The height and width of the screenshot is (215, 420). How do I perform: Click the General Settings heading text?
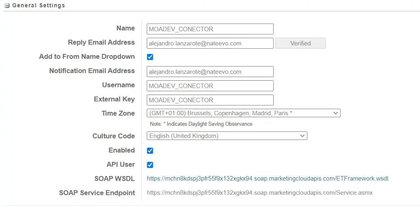(x=39, y=6)
